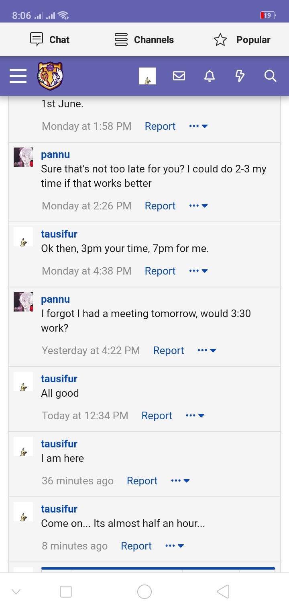Image resolution: width=289 pixels, height=611 pixels.
Task: Open pannu's profile from the 3:30 message
Action: 55,299
